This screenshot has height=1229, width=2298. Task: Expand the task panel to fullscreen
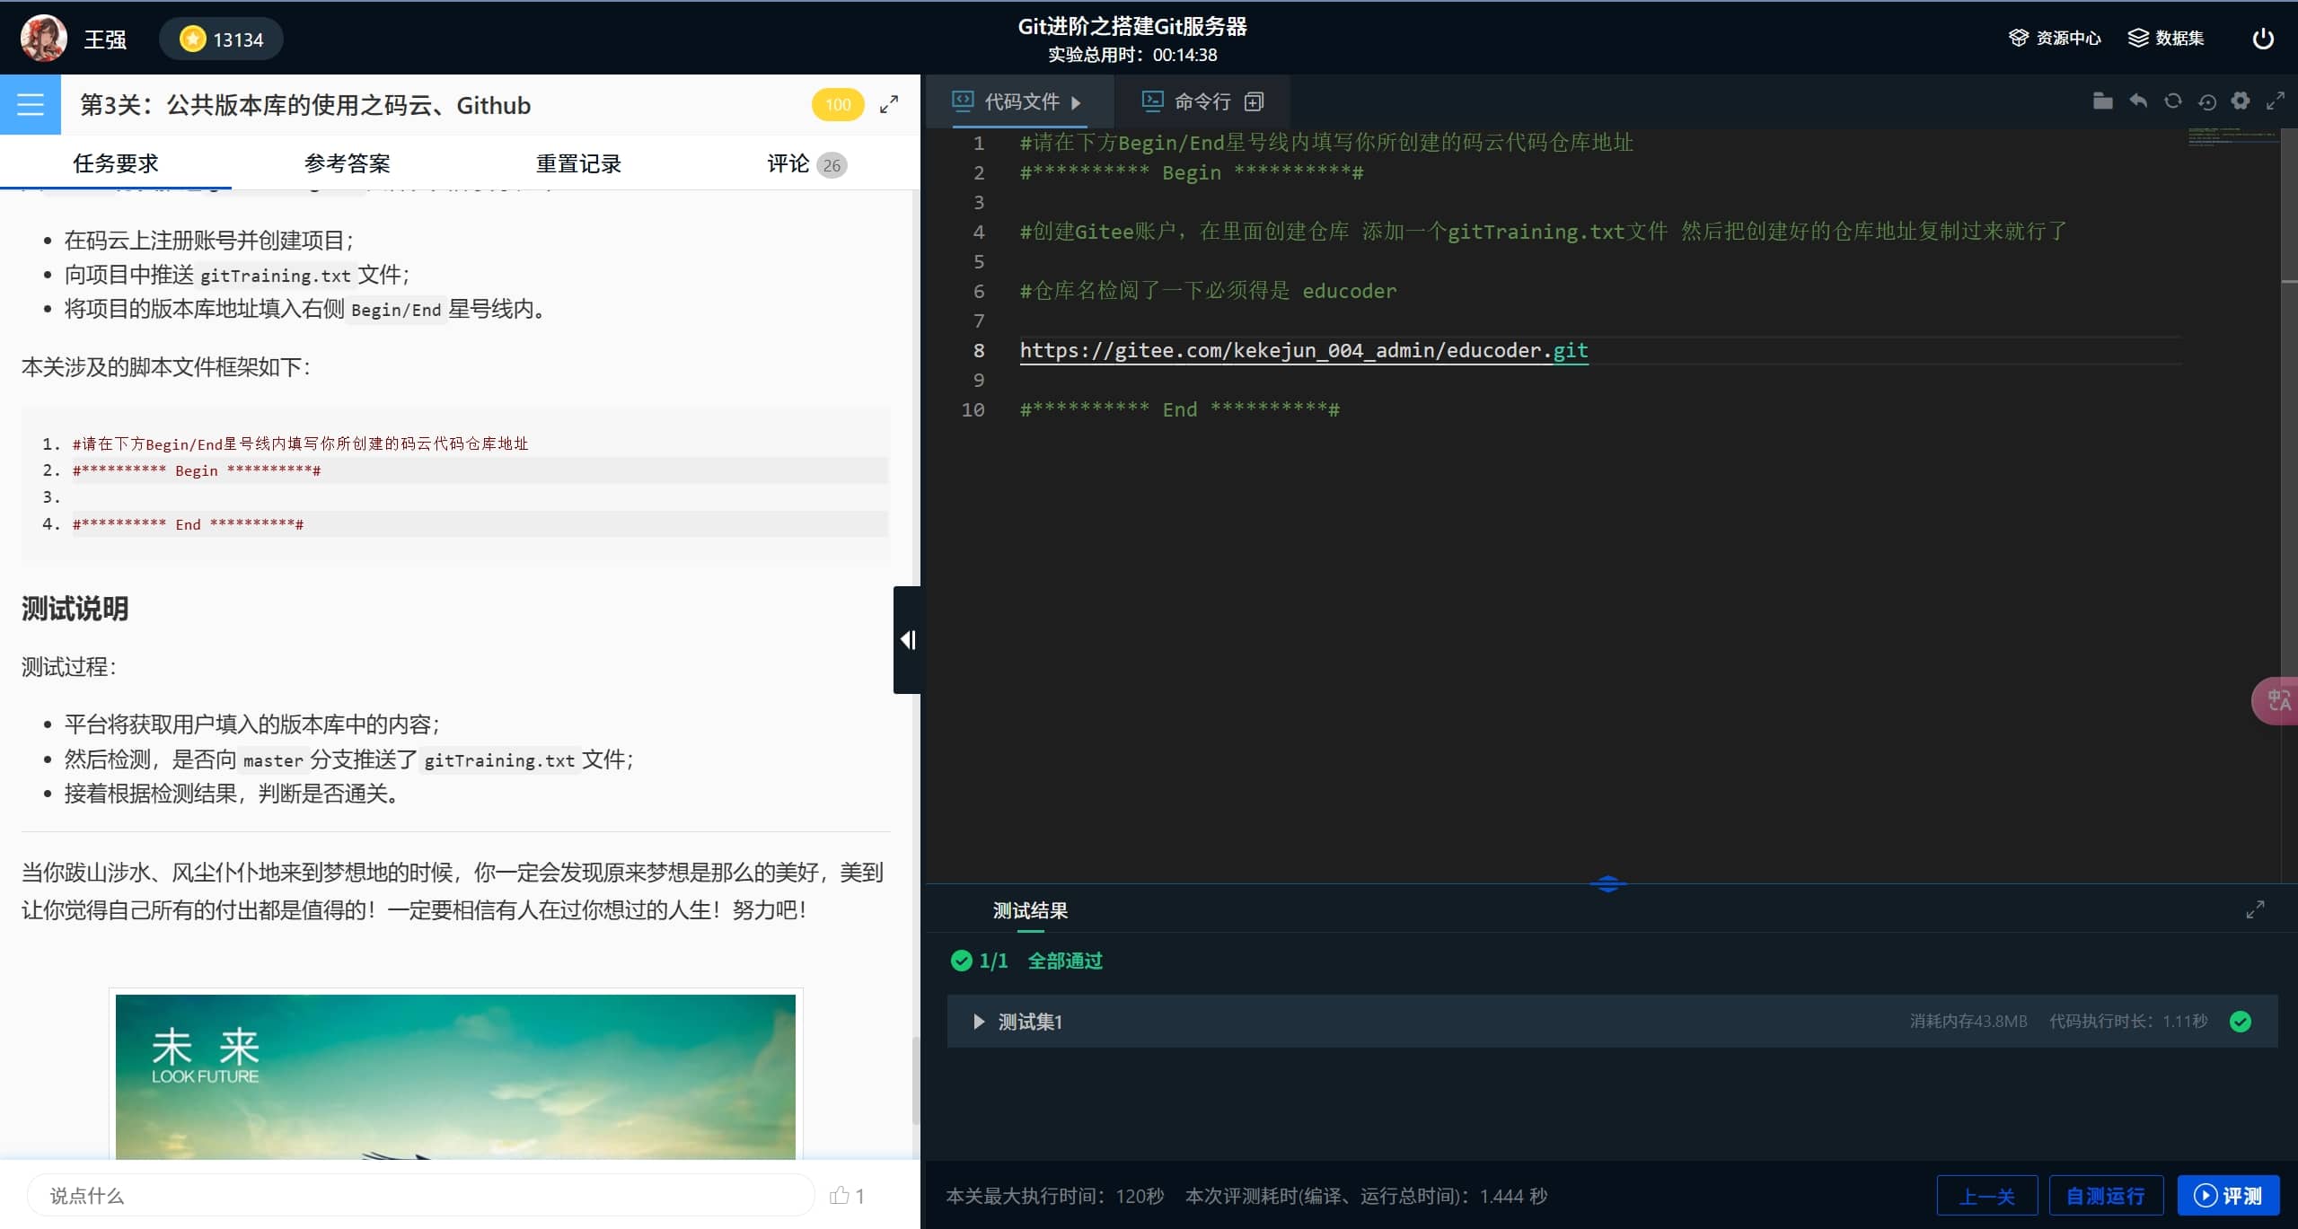click(889, 104)
